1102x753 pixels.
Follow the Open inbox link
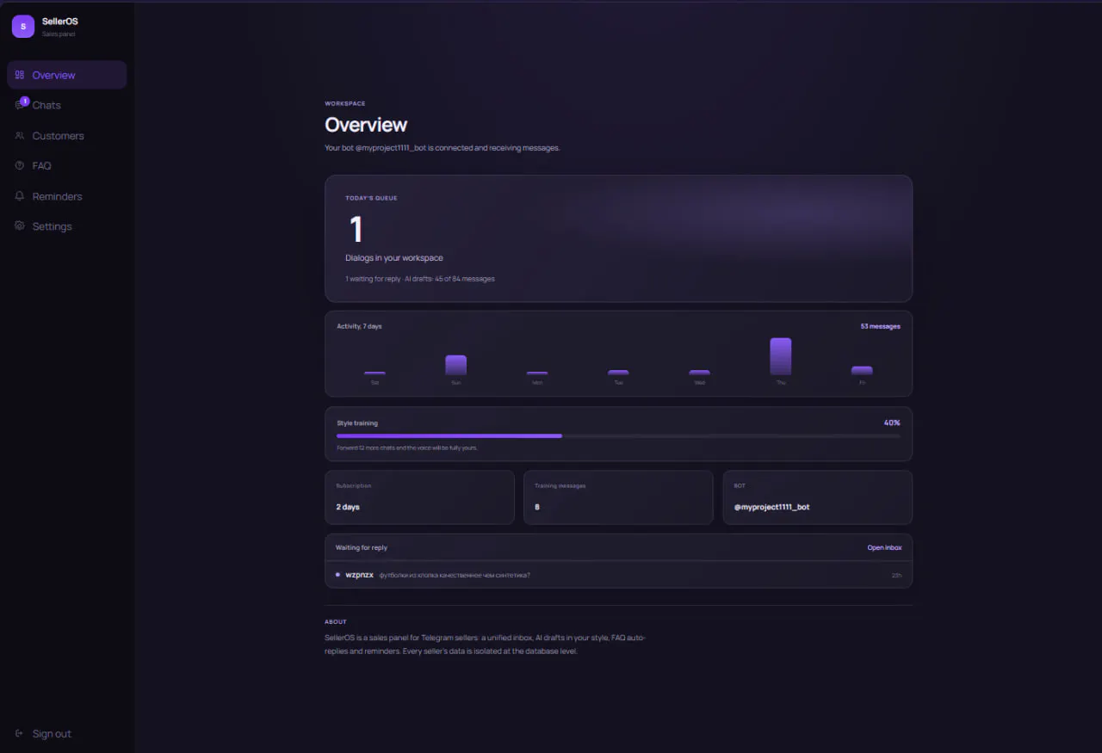[x=884, y=547]
